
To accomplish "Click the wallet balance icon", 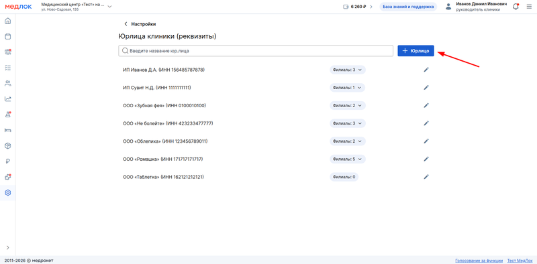I will click(x=346, y=7).
